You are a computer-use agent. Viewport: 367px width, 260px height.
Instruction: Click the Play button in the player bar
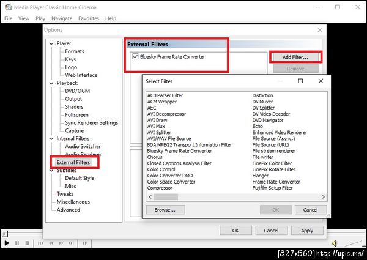point(7,243)
